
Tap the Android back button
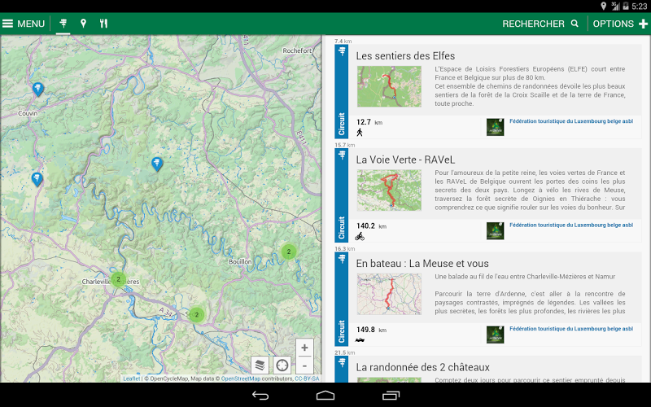tap(260, 396)
